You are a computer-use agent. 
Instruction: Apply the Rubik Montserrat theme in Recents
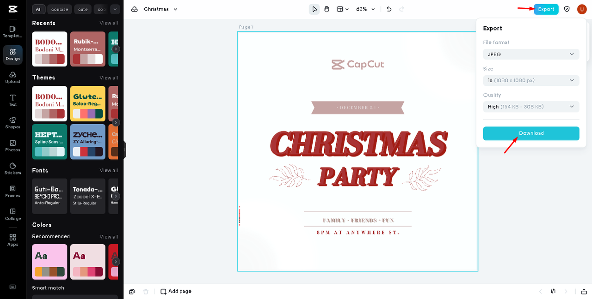[x=88, y=49]
